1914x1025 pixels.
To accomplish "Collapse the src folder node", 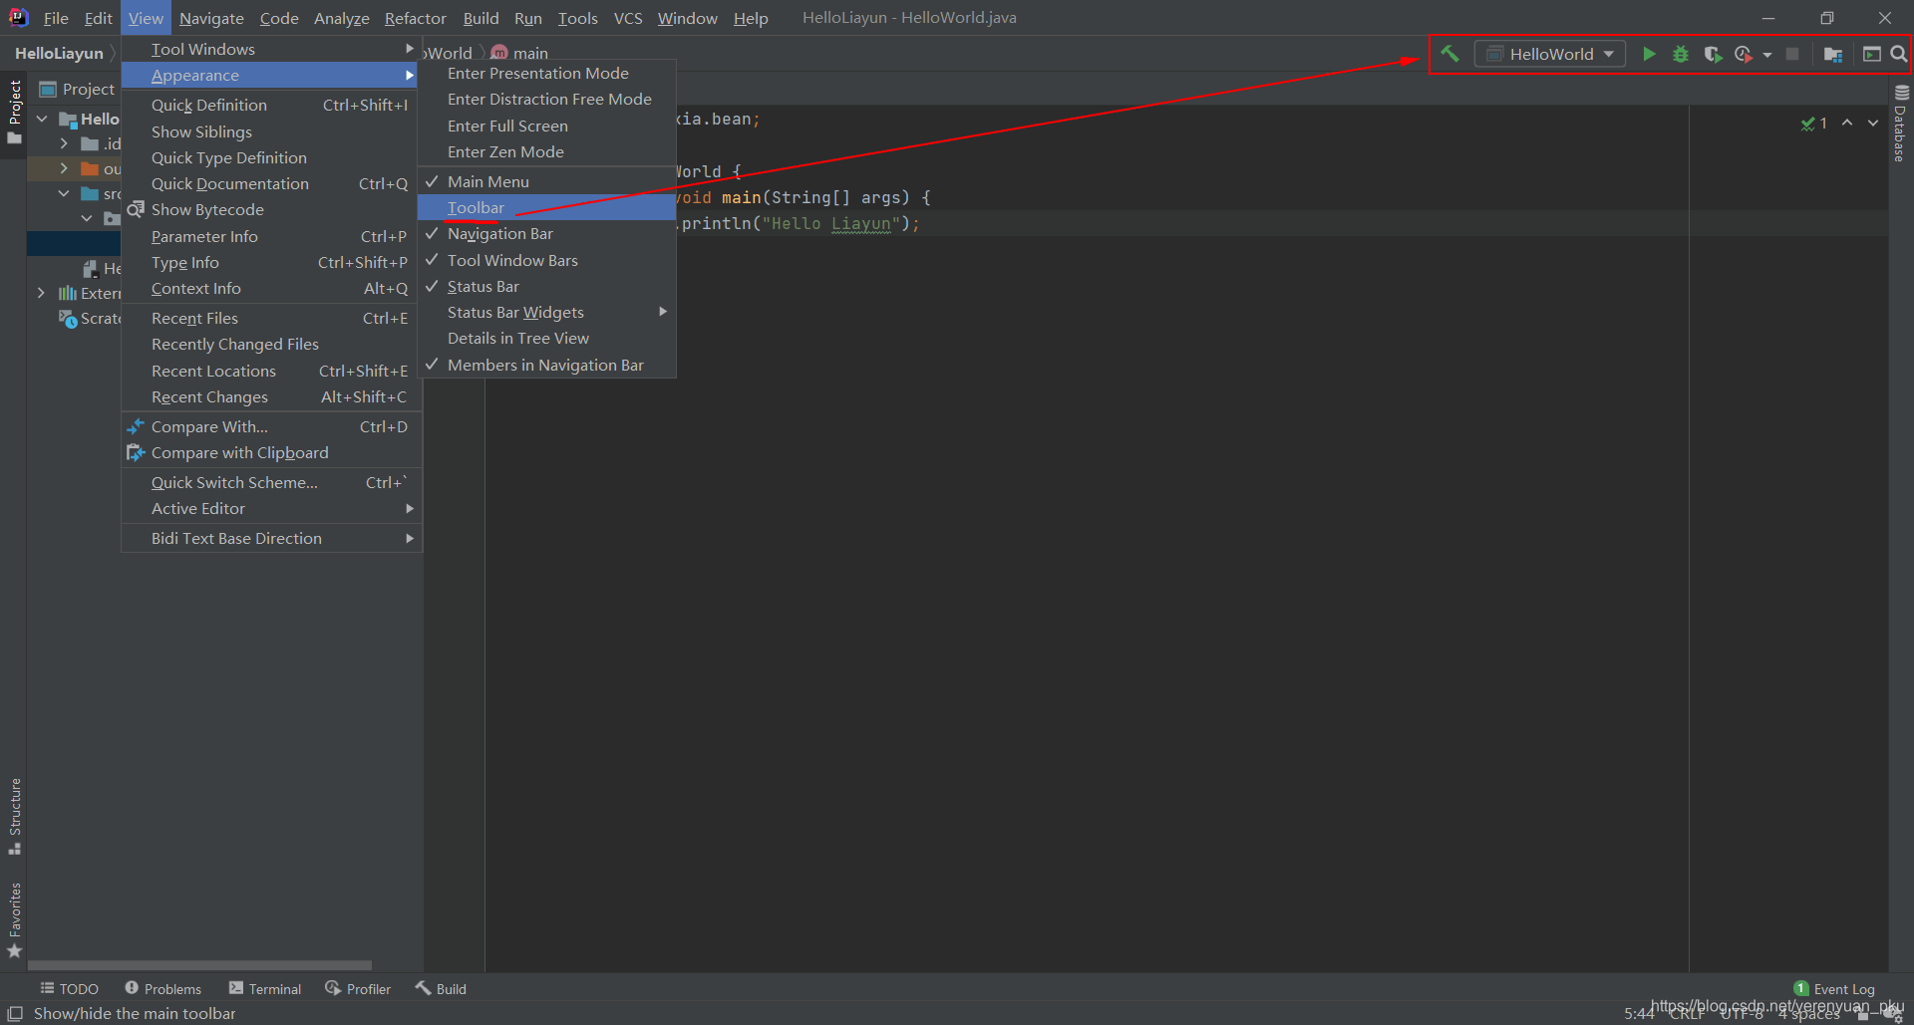I will pyautogui.click(x=64, y=193).
